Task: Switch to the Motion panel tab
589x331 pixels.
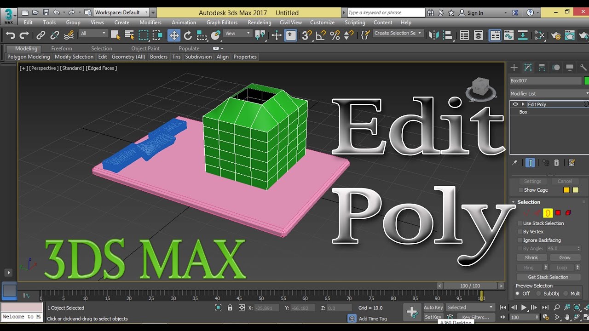Action: [x=556, y=68]
